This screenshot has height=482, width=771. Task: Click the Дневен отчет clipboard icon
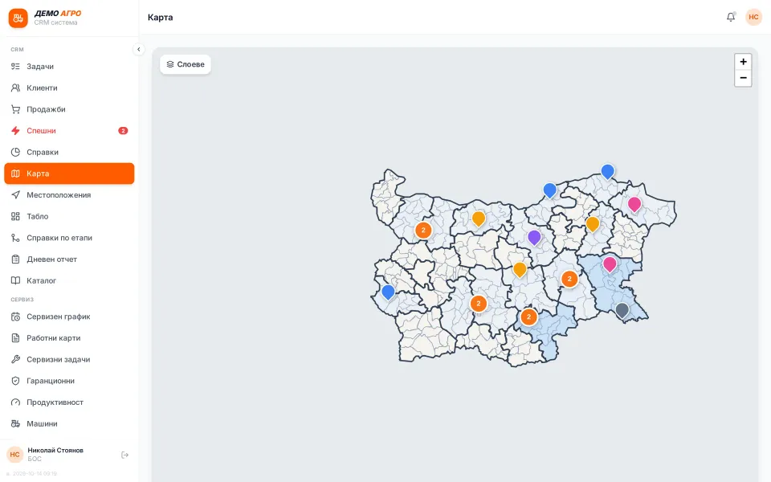pyautogui.click(x=16, y=259)
